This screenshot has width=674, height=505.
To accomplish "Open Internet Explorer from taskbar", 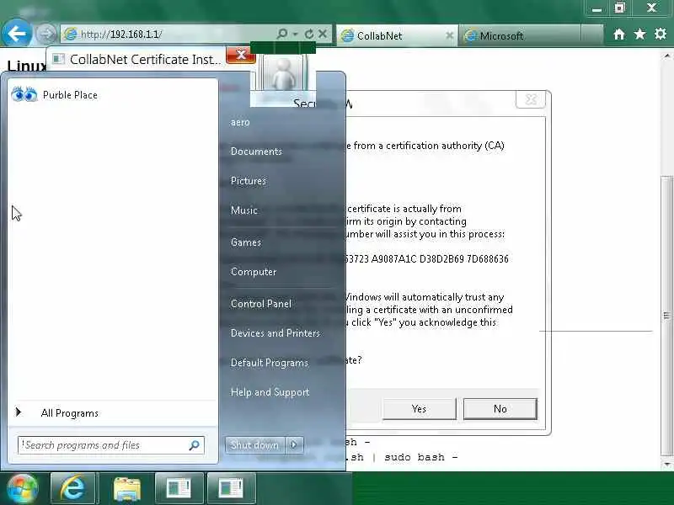I will (x=73, y=488).
